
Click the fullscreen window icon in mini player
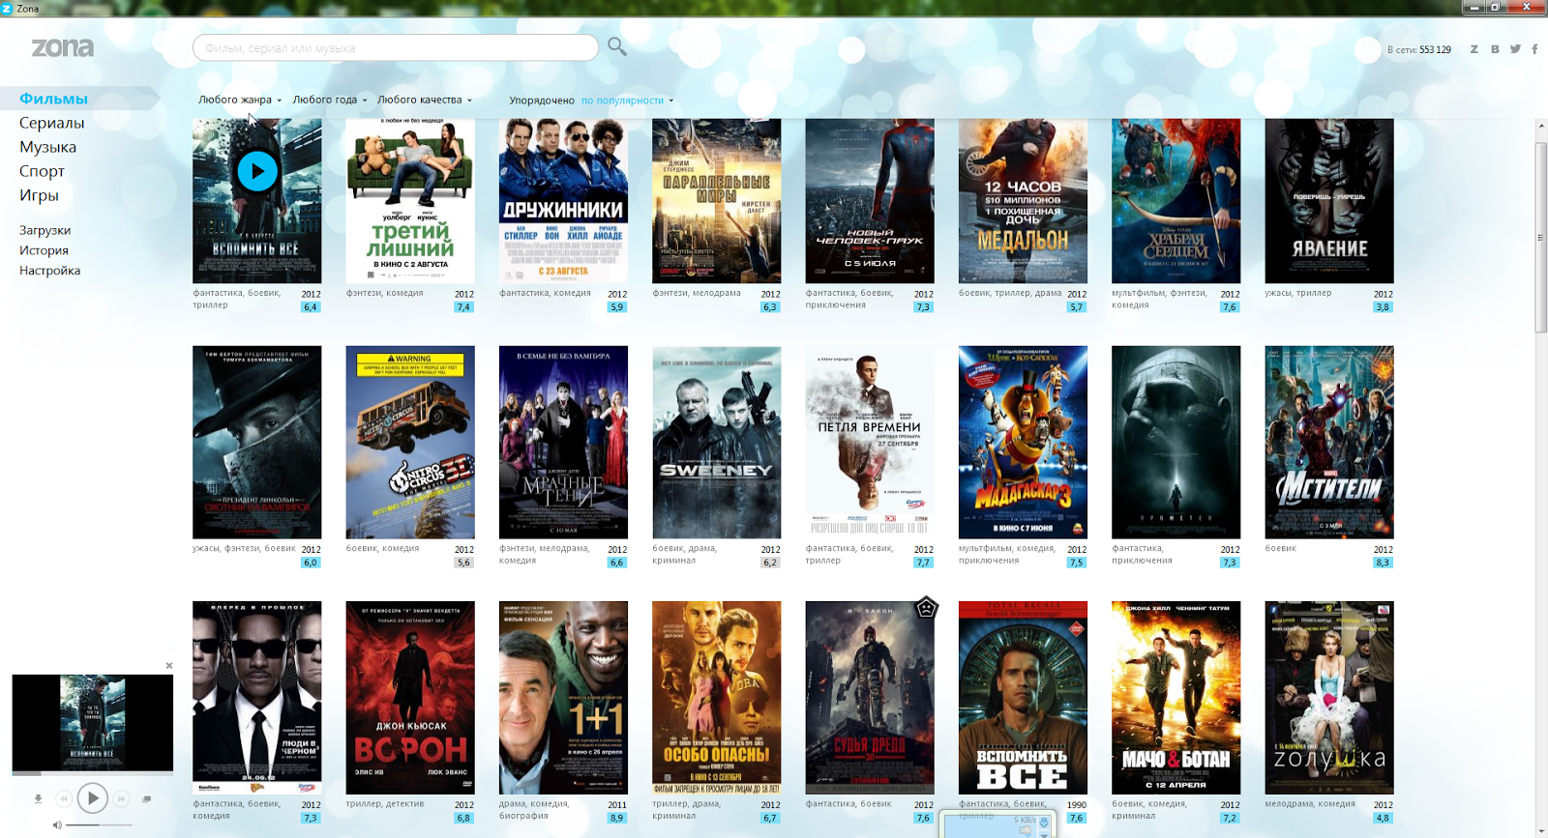[147, 798]
